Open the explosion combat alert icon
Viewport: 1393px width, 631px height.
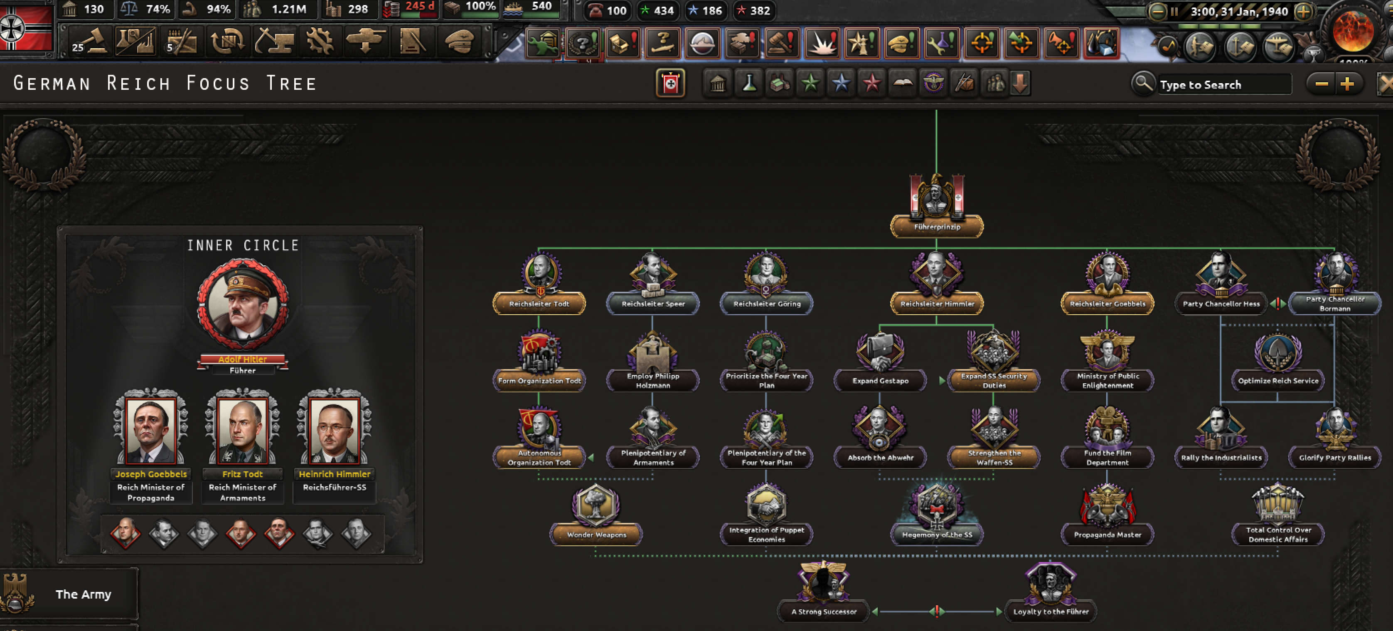822,43
